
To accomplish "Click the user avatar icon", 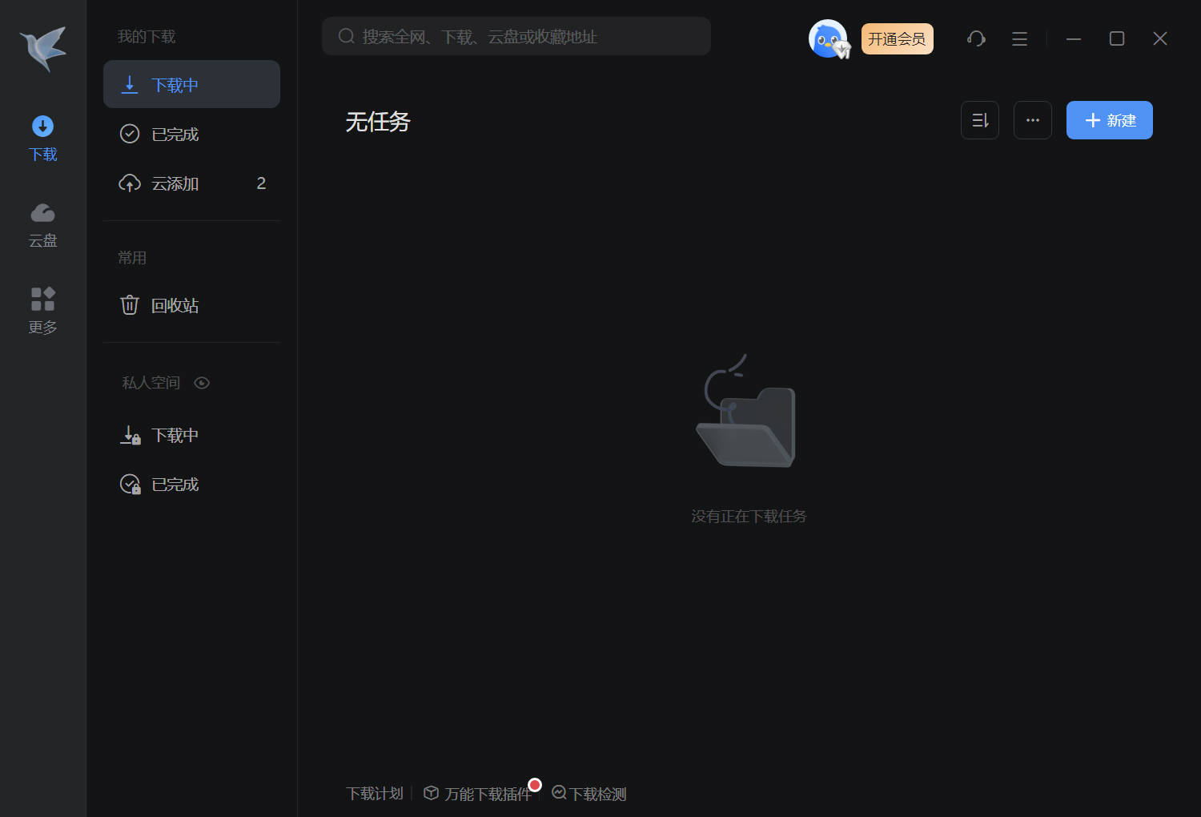I will [828, 38].
